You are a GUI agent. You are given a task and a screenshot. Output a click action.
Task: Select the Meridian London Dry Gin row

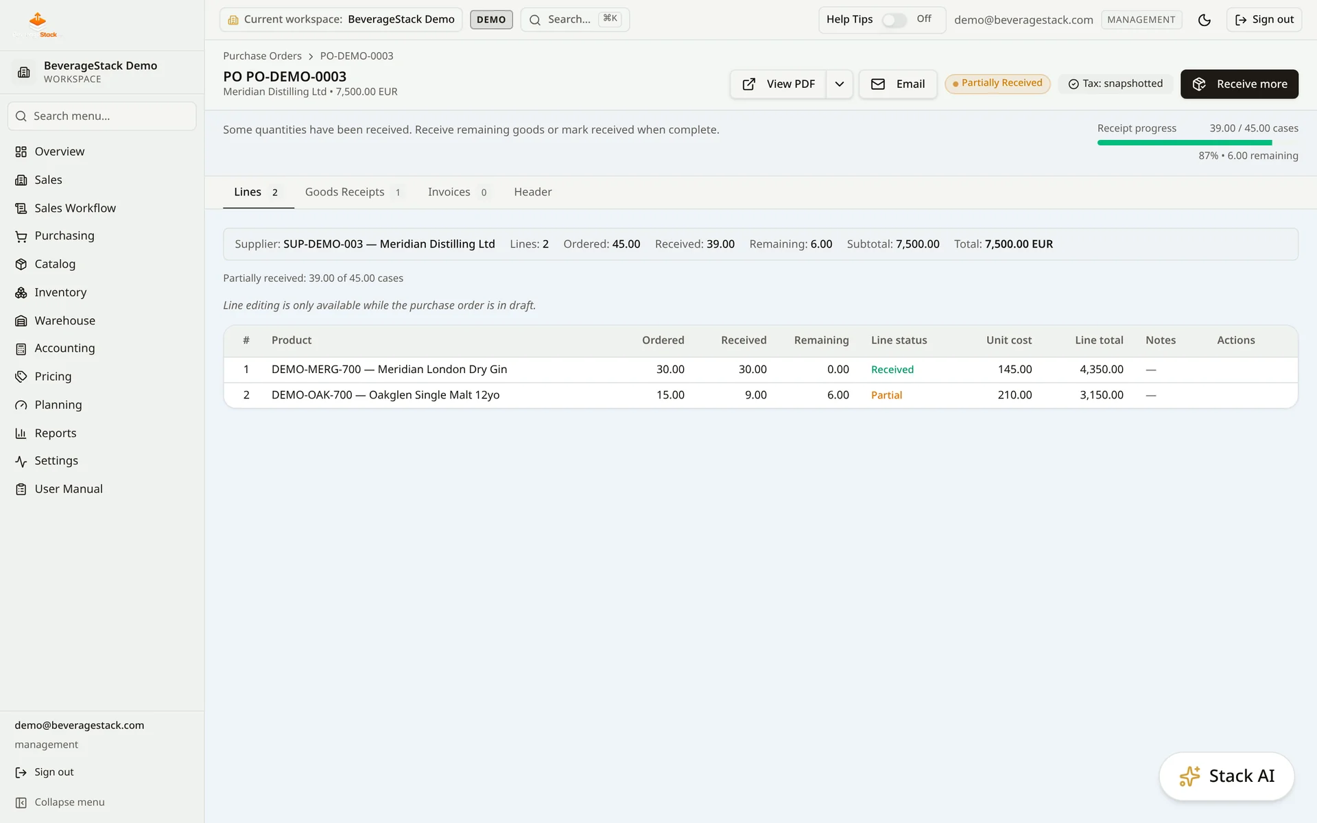760,370
